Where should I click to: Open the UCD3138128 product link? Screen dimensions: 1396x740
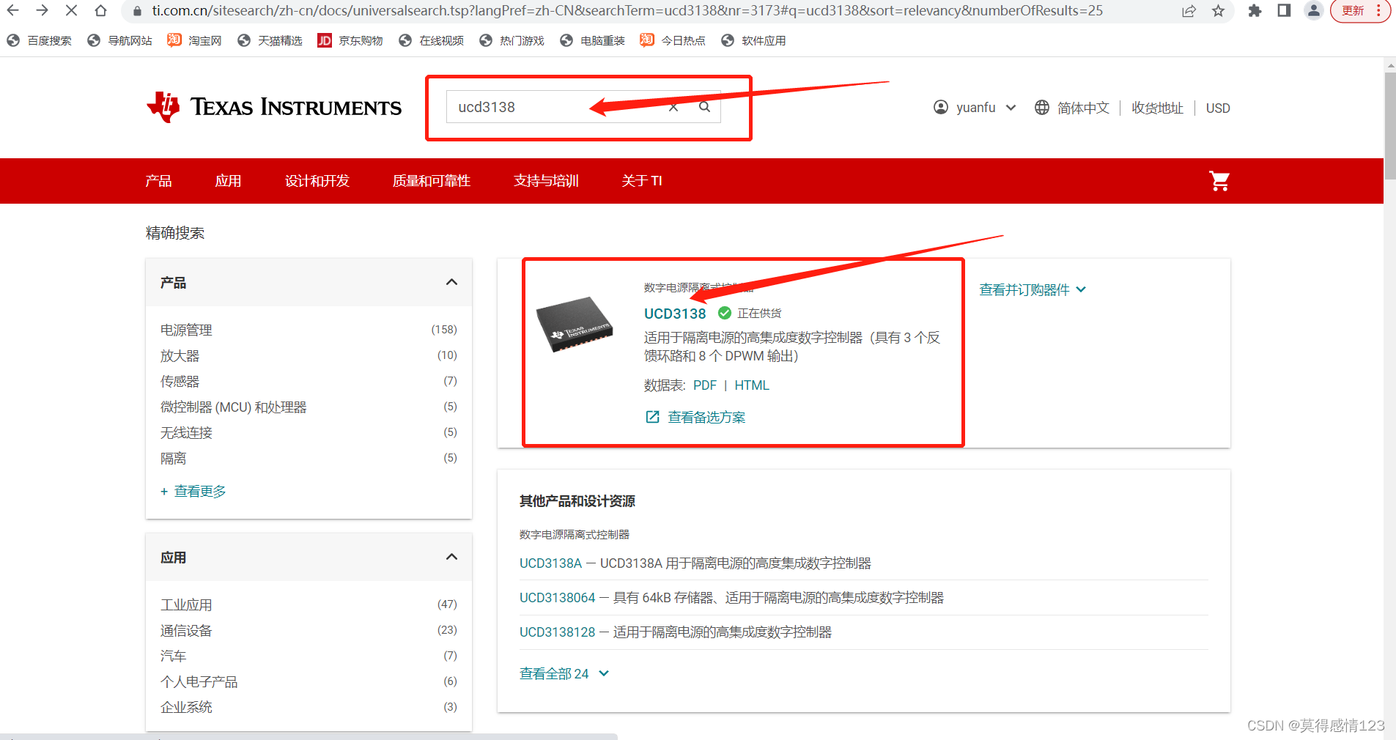pyautogui.click(x=557, y=632)
